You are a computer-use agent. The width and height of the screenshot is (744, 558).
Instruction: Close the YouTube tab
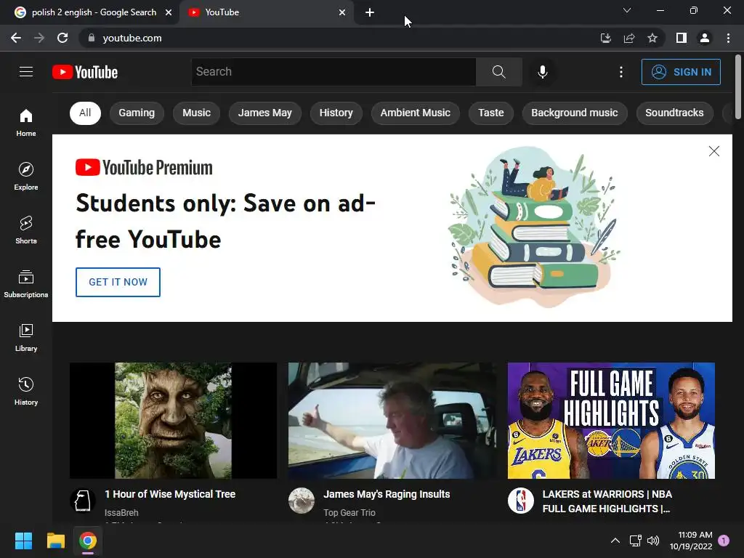coord(342,13)
